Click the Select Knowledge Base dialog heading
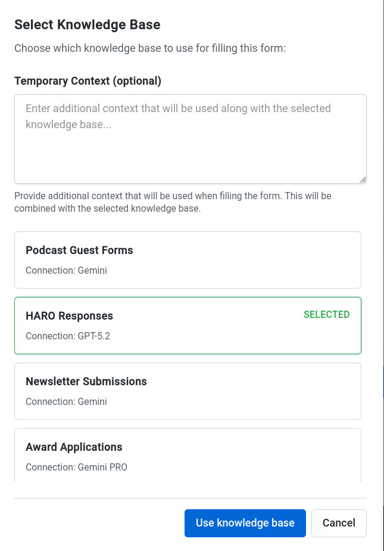Screen dimensions: 384x551 point(87,24)
